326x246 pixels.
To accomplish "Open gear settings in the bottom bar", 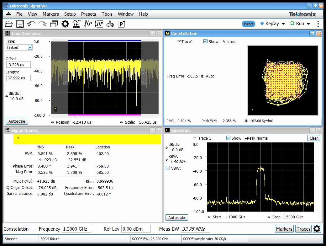I will [317, 229].
